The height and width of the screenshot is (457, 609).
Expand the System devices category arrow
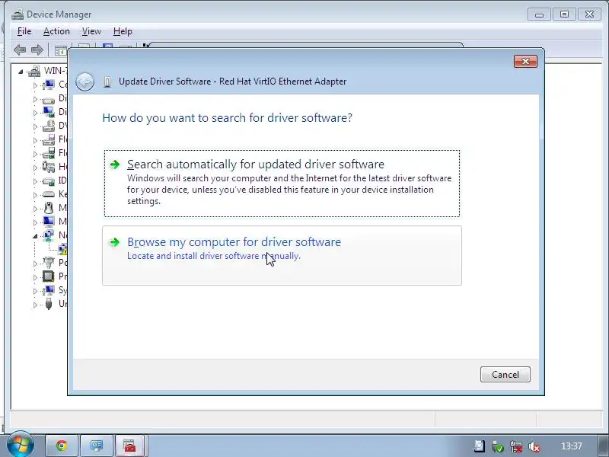point(35,291)
